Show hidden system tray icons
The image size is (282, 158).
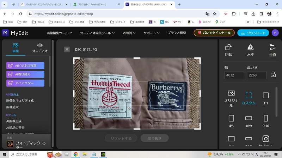coord(239,154)
